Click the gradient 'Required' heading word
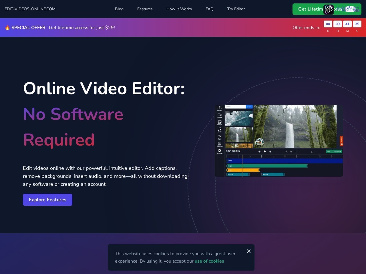This screenshot has height=274, width=366. [x=59, y=140]
